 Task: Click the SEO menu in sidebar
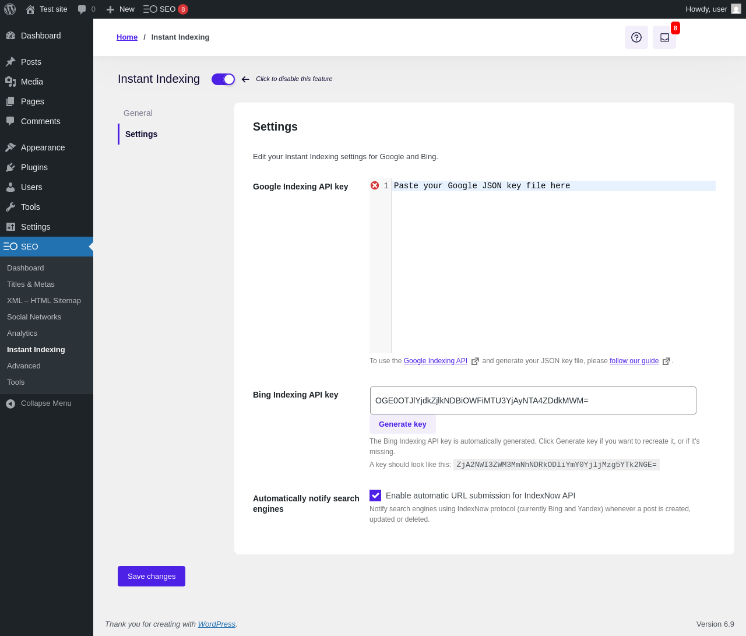(x=47, y=247)
